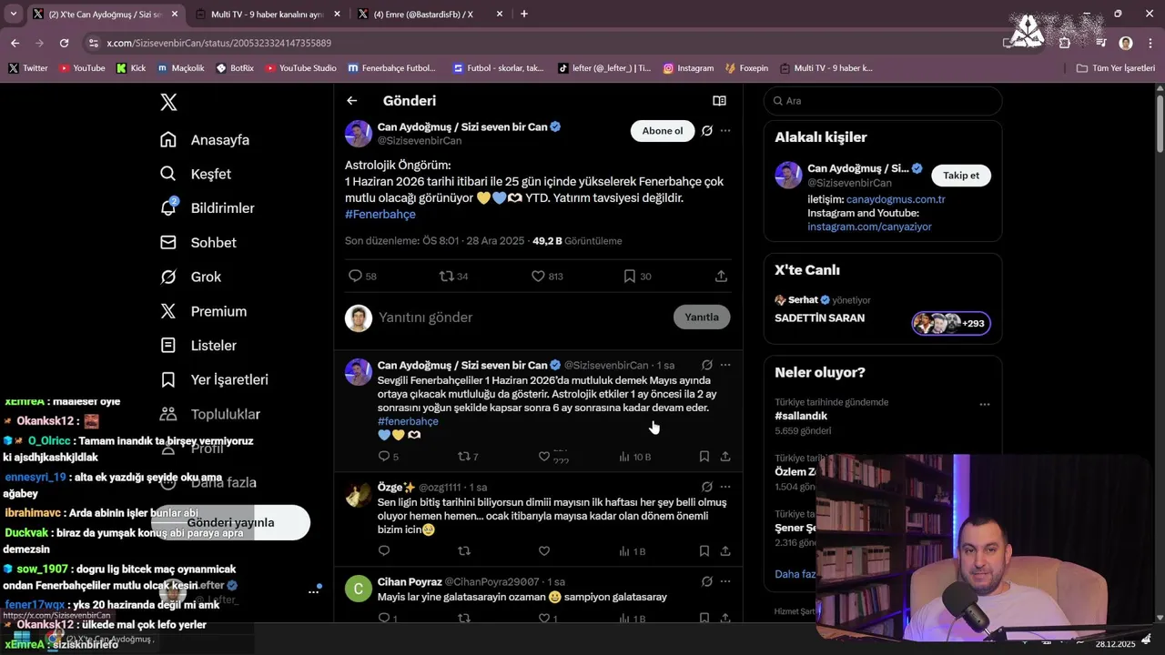This screenshot has height=655, width=1165.
Task: Click browser back arrow
Action: point(15,43)
